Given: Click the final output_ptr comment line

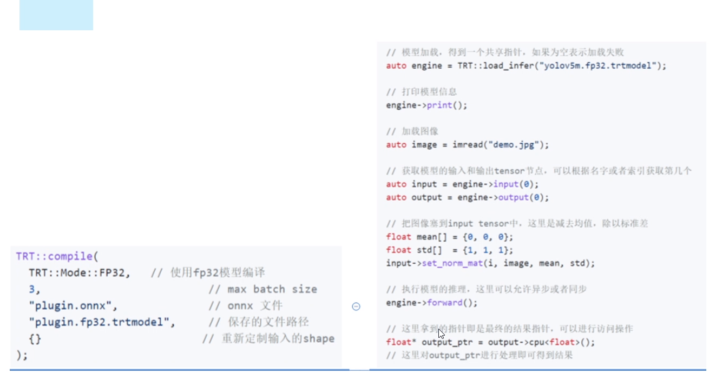Looking at the screenshot, I should [x=479, y=355].
